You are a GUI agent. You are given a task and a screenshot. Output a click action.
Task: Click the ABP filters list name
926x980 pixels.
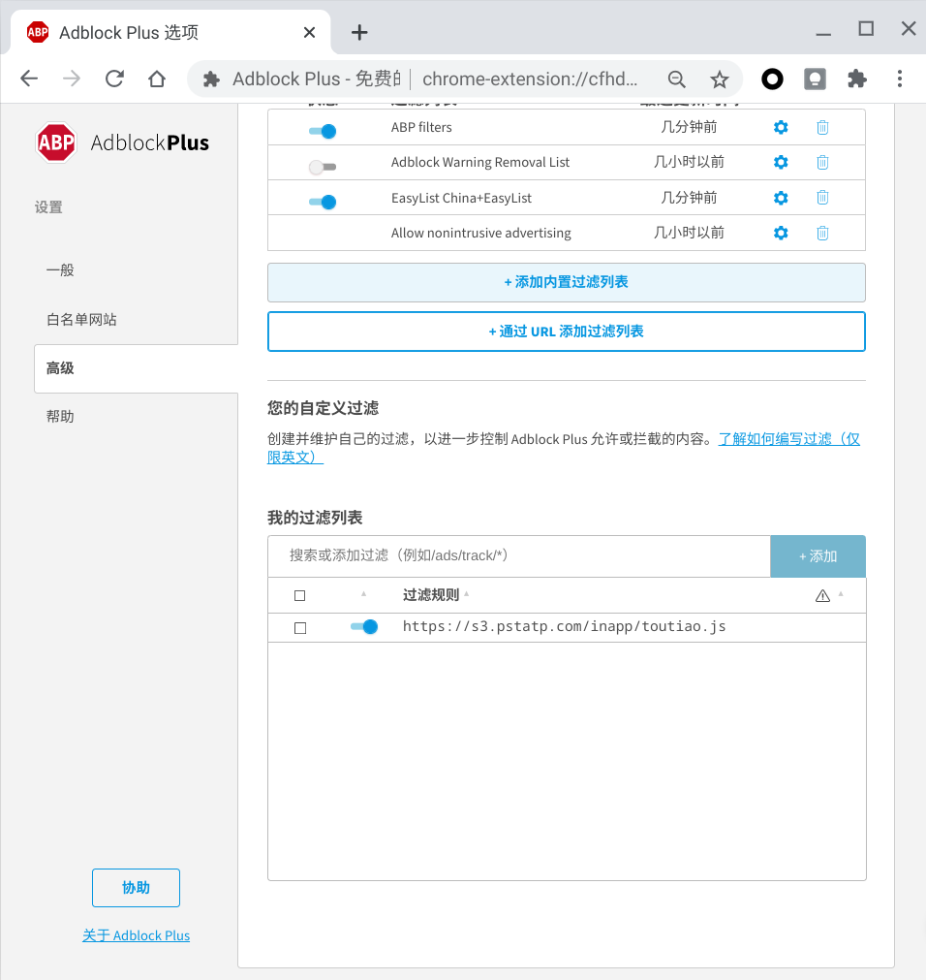click(421, 128)
